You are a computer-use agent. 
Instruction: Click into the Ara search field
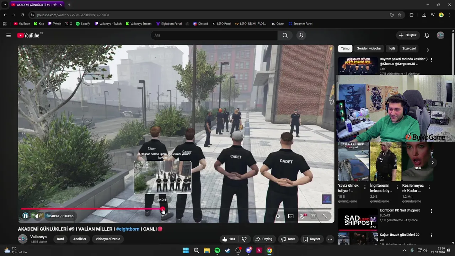(x=214, y=35)
